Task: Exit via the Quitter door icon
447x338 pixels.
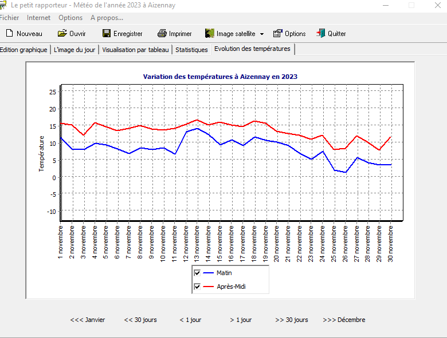Action: point(321,33)
